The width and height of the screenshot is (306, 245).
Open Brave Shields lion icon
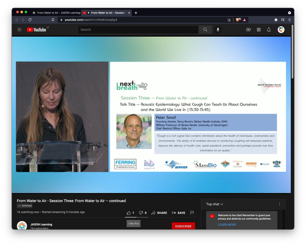pos(238,20)
